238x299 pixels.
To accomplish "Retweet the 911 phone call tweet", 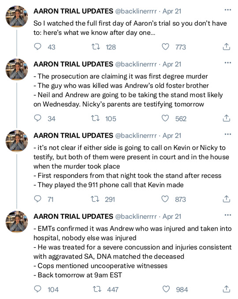I will coord(95,199).
